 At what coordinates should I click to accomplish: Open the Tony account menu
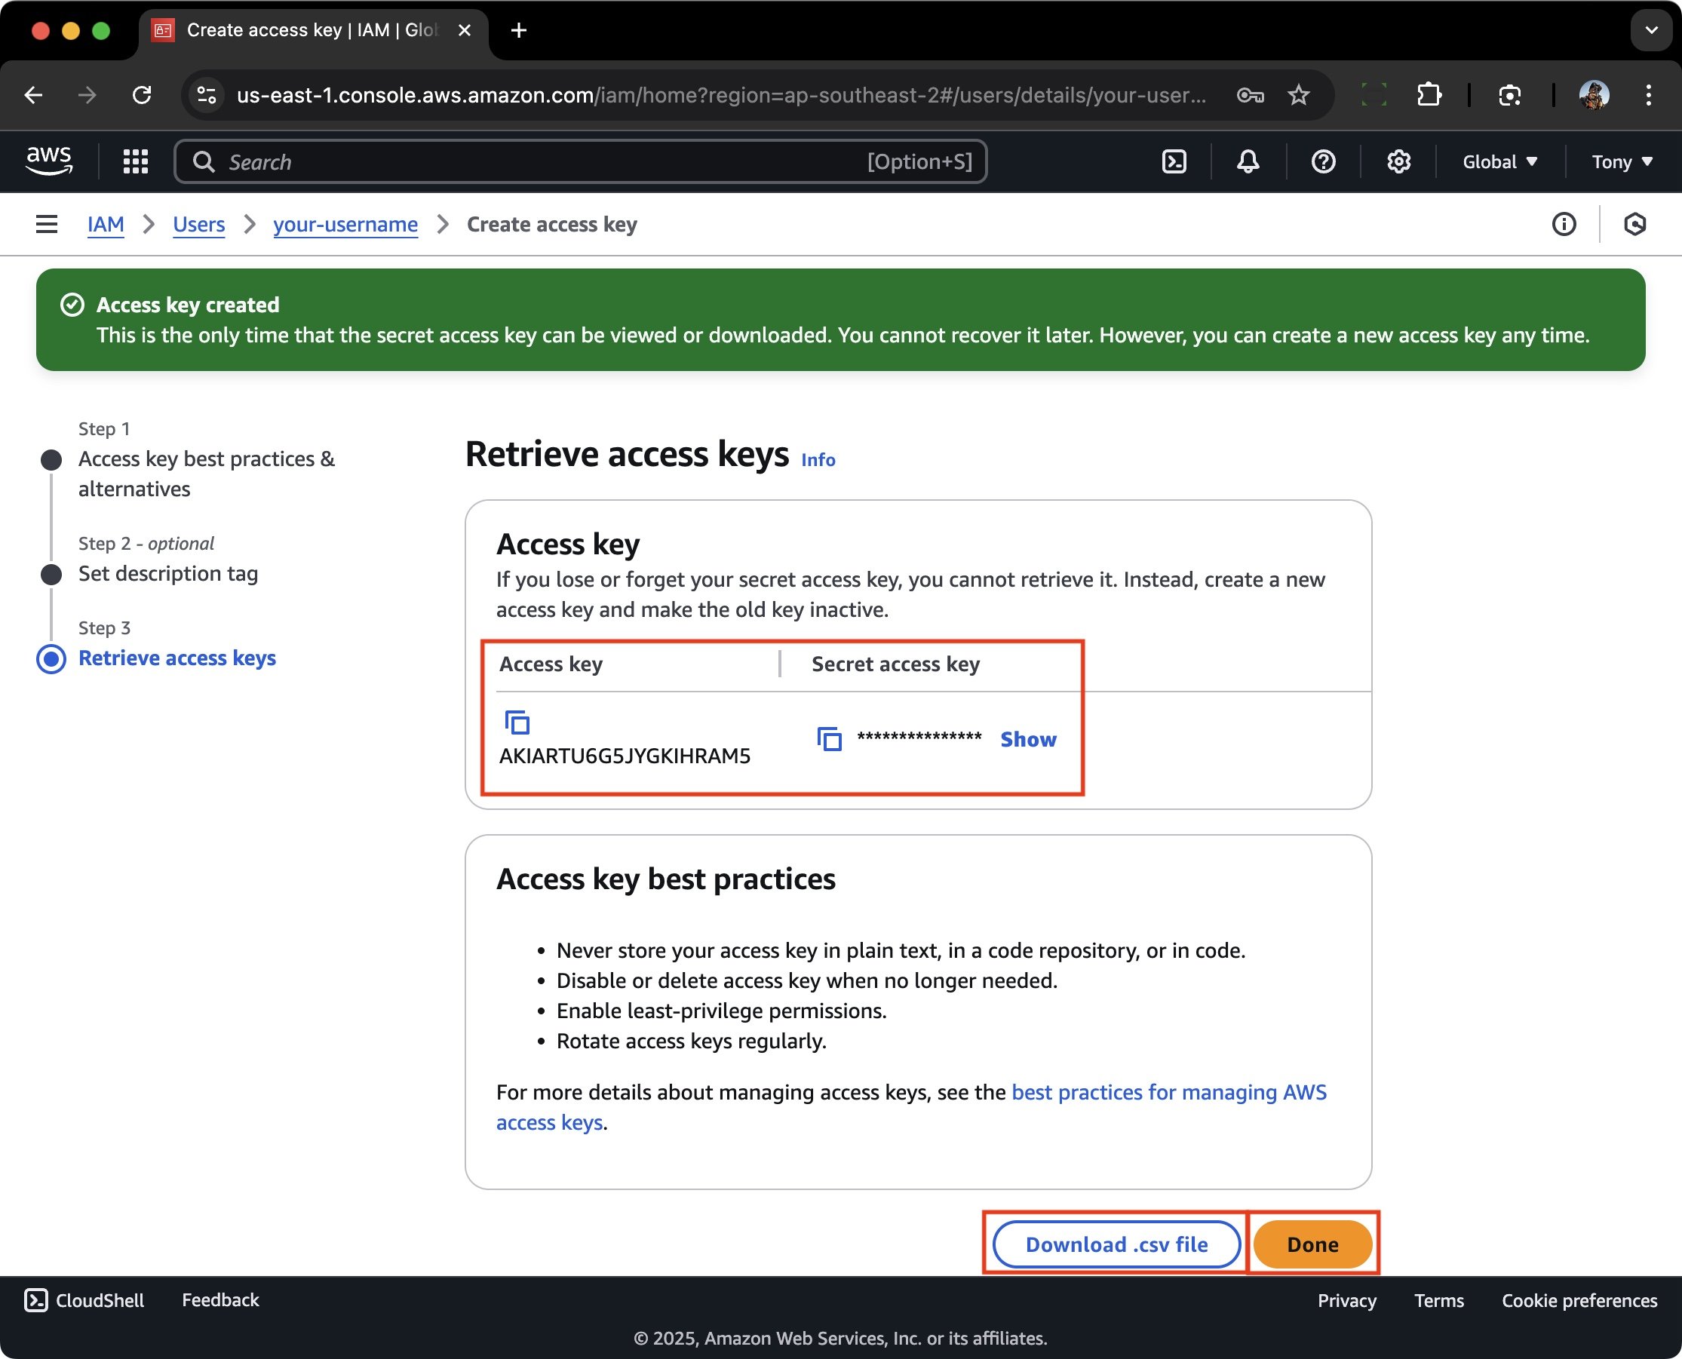click(x=1620, y=161)
